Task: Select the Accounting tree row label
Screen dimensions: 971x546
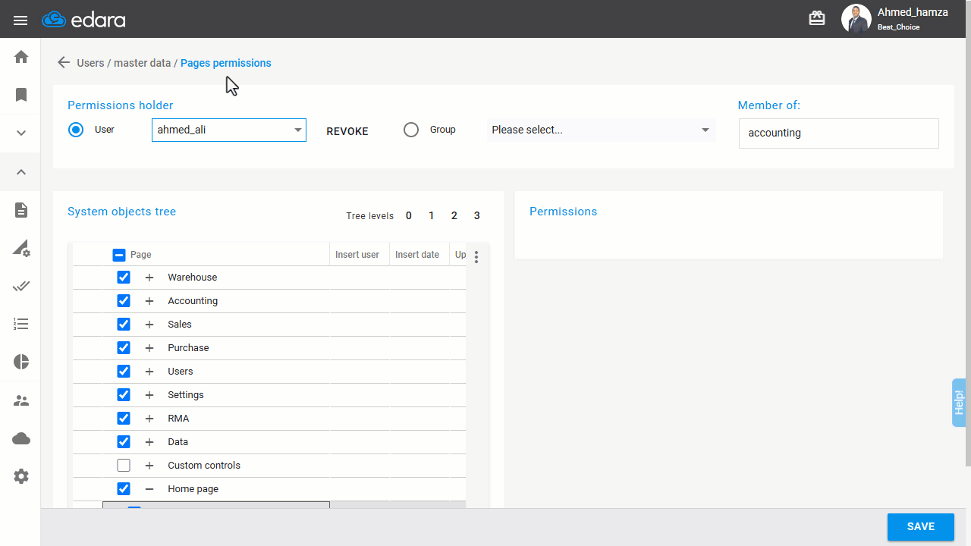Action: (x=193, y=301)
